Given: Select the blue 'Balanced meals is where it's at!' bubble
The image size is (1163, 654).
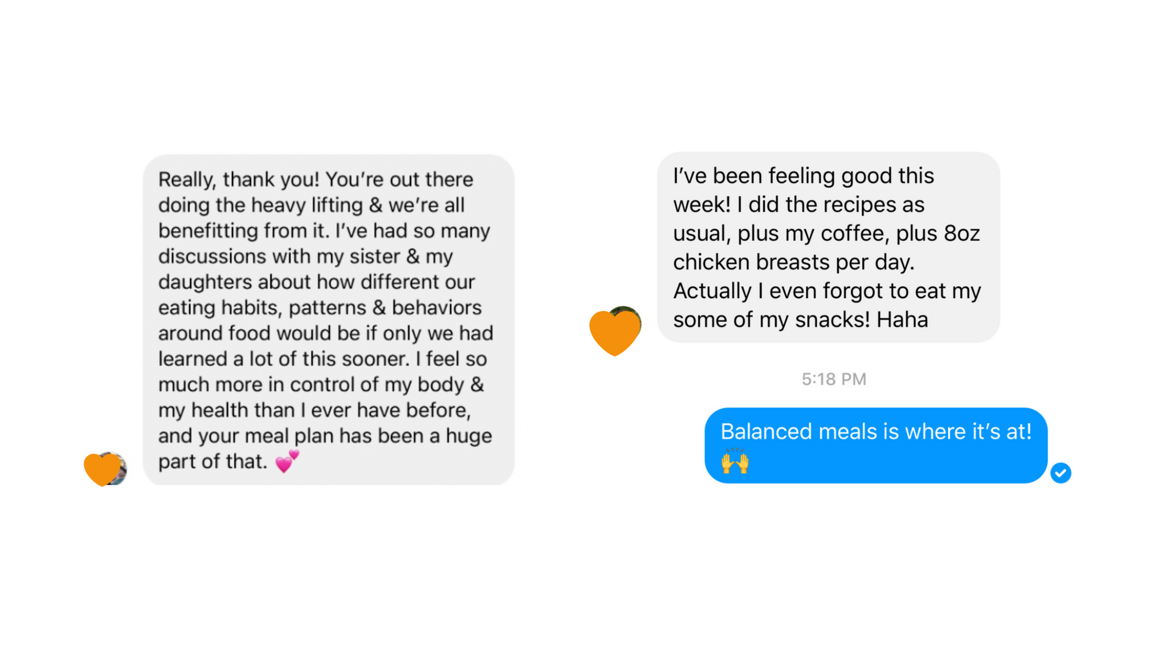Looking at the screenshot, I should pos(876,445).
